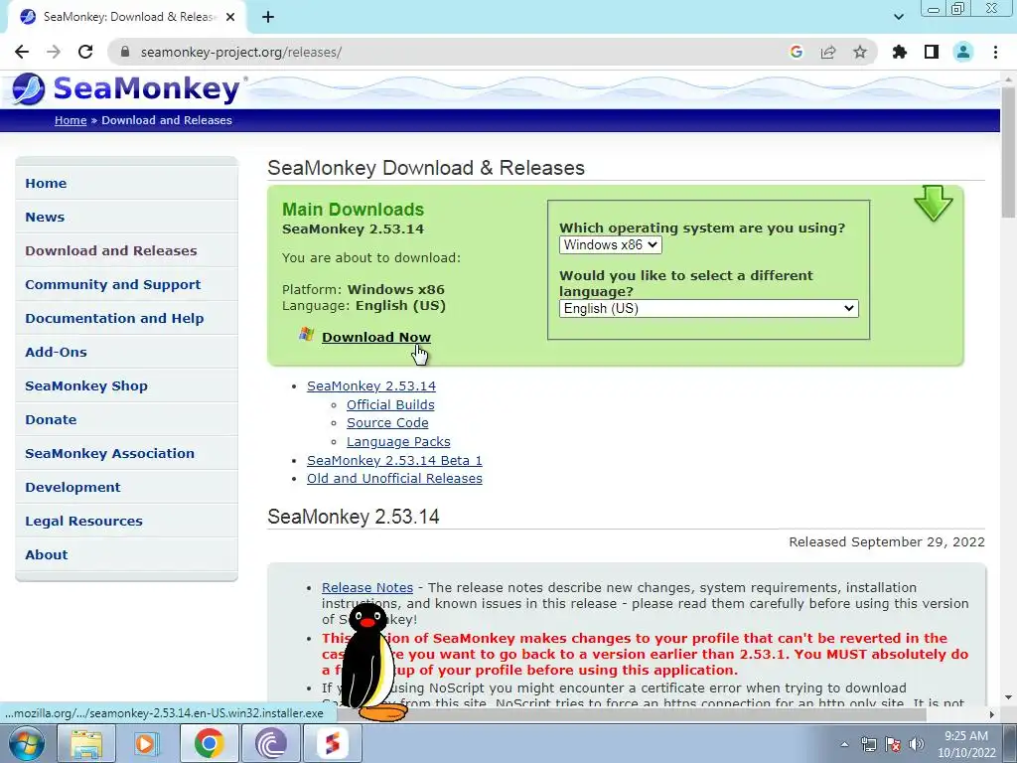Open SeaMonkey 2.53.14 Beta 1 link

[394, 460]
